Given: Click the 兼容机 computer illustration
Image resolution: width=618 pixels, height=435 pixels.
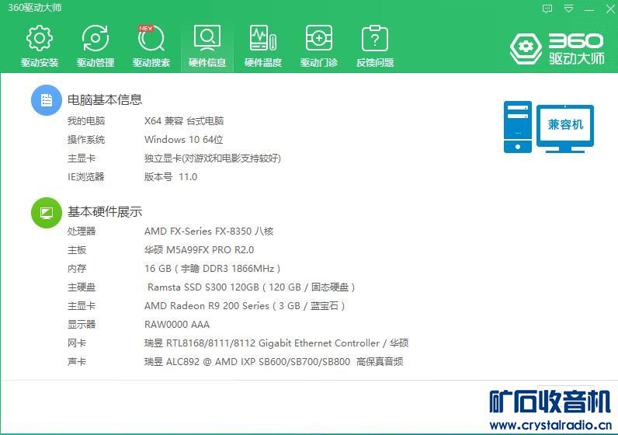Looking at the screenshot, I should [549, 127].
